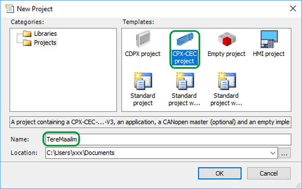
Task: Select the Projects category label
Action: coord(45,43)
